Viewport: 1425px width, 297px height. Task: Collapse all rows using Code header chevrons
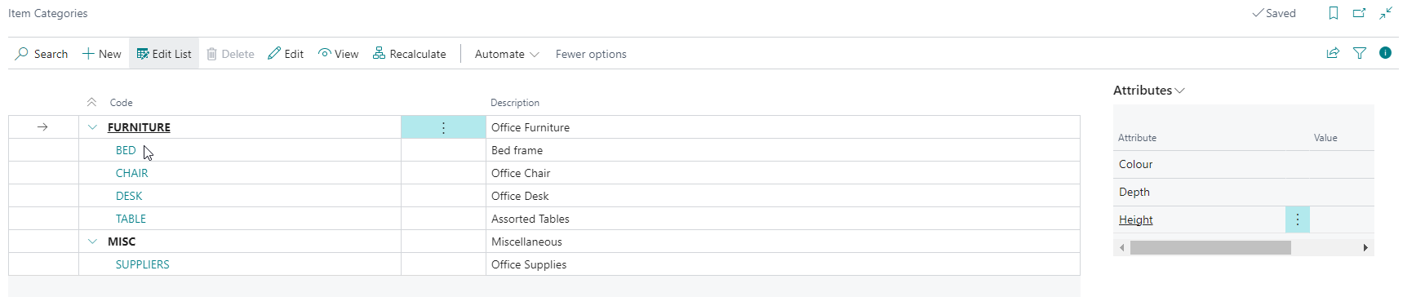pos(91,103)
